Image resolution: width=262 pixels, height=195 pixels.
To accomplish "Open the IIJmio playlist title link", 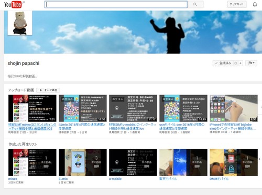I will [63, 179].
